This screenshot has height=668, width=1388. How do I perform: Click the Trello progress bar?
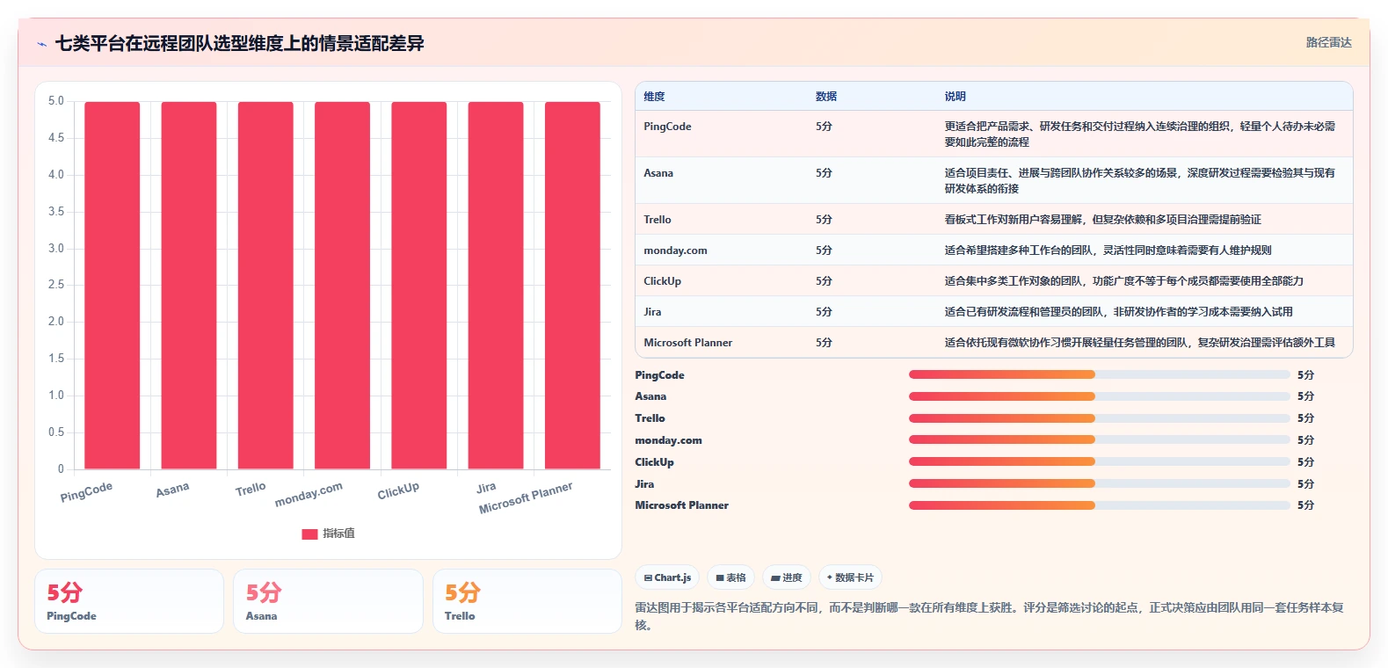pos(1099,418)
